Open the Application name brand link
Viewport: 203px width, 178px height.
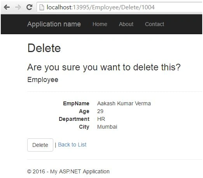(54, 24)
